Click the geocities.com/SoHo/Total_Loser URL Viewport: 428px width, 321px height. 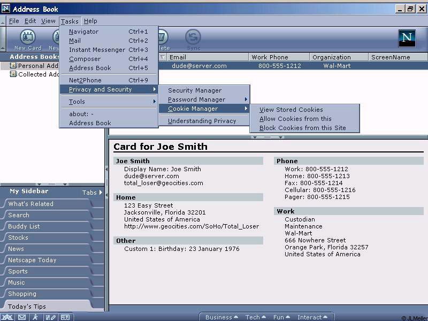[192, 226]
